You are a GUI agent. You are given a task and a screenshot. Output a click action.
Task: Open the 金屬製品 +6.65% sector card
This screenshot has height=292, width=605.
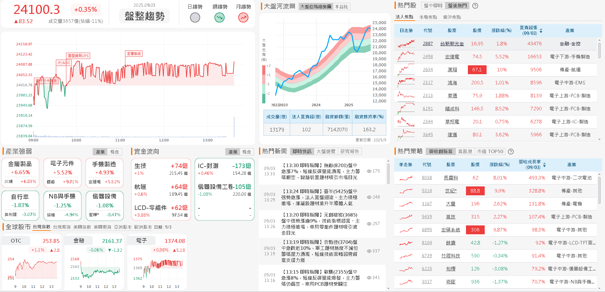coord(20,173)
